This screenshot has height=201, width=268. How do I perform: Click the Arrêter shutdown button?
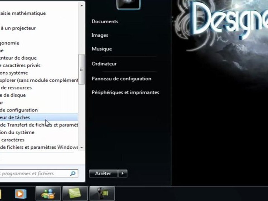pyautogui.click(x=103, y=173)
